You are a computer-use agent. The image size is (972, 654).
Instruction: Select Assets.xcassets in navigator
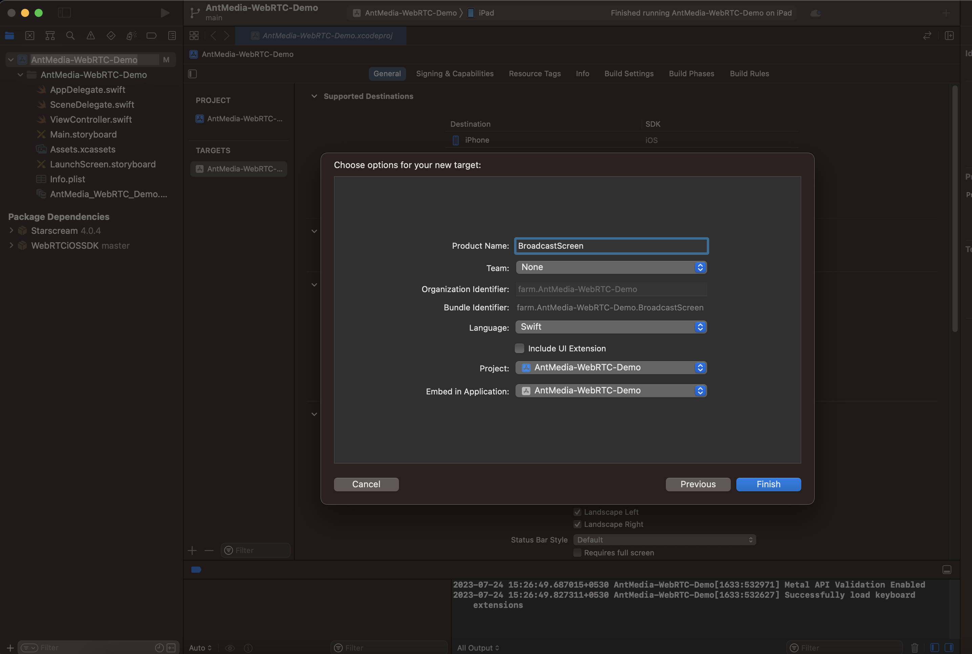[x=83, y=149]
